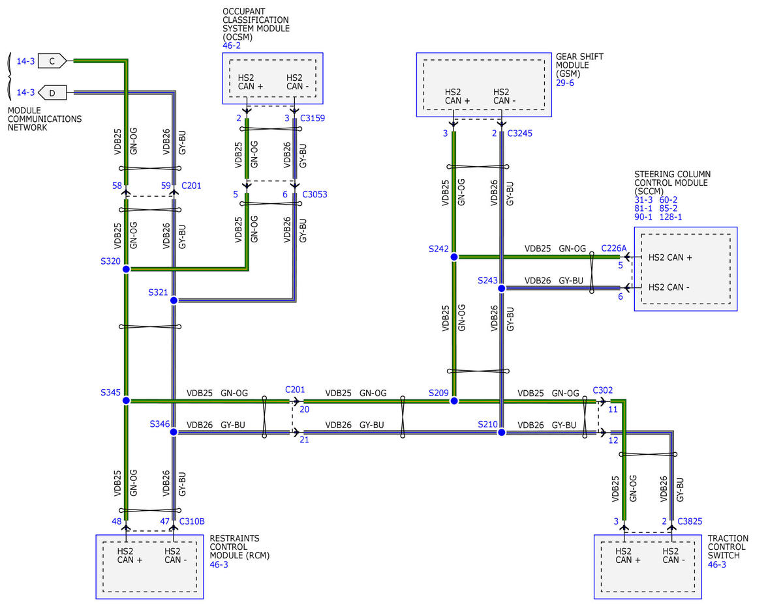Open the S242 splice reference
This screenshot has width=783, height=604.
click(x=439, y=249)
